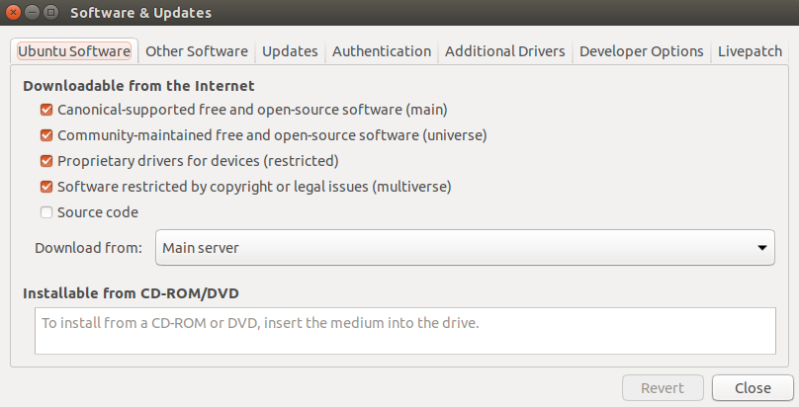
Task: Close window using red title bar button
Action: [13, 12]
